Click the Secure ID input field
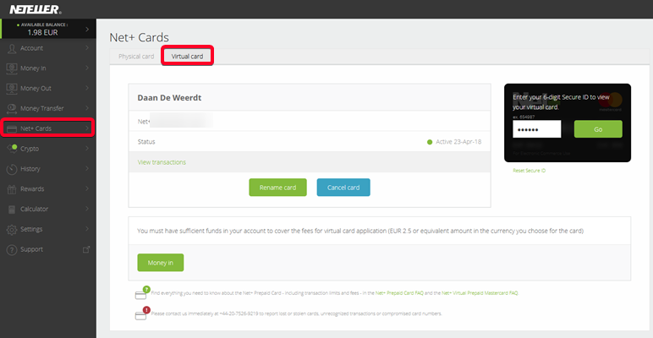The height and width of the screenshot is (338, 653). coord(537,129)
